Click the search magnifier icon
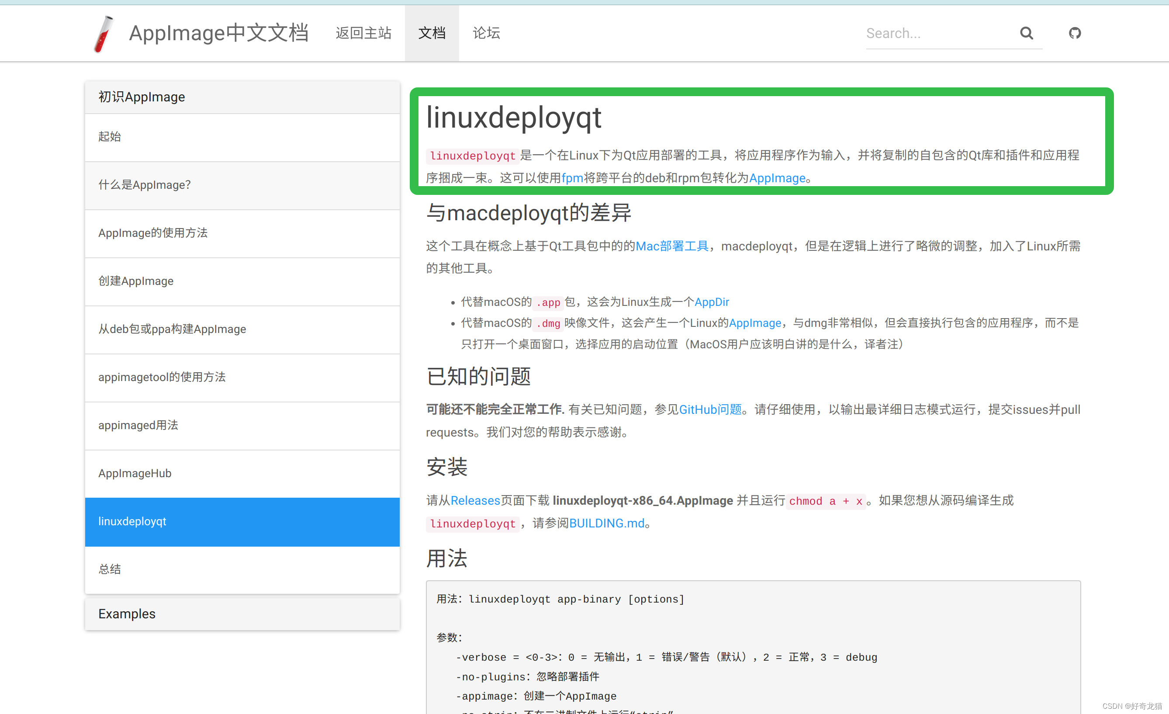The height and width of the screenshot is (714, 1169). click(1026, 33)
